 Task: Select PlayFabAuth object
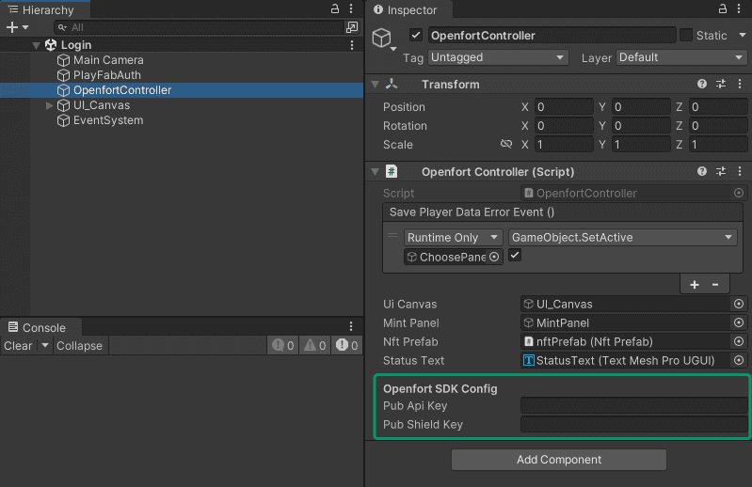(107, 75)
